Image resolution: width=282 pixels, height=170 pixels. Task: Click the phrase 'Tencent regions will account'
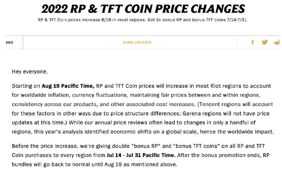tap(235, 104)
